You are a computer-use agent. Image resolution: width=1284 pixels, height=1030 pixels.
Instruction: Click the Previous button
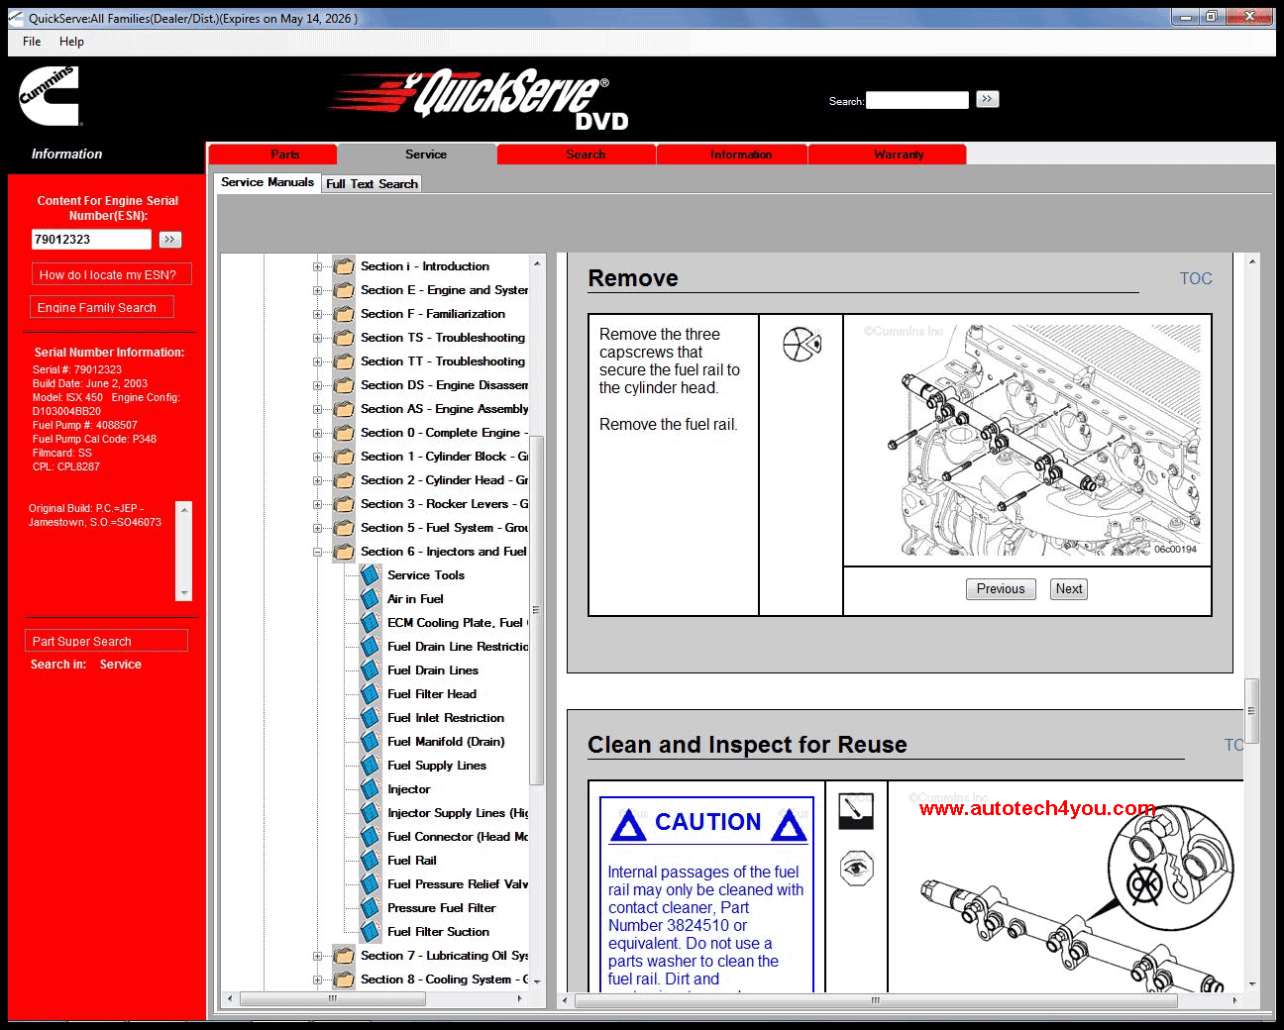(x=1001, y=589)
